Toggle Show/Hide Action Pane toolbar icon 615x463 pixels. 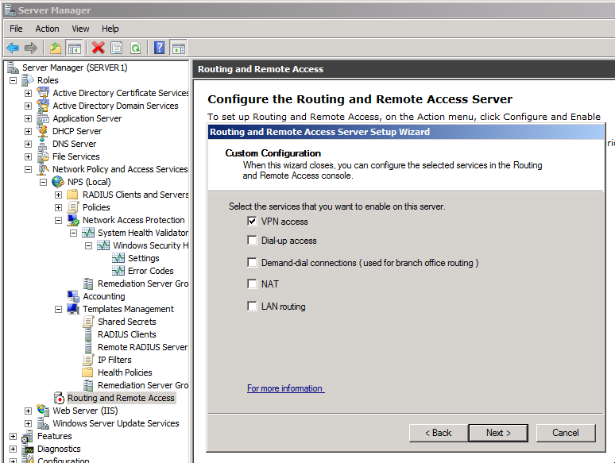179,48
